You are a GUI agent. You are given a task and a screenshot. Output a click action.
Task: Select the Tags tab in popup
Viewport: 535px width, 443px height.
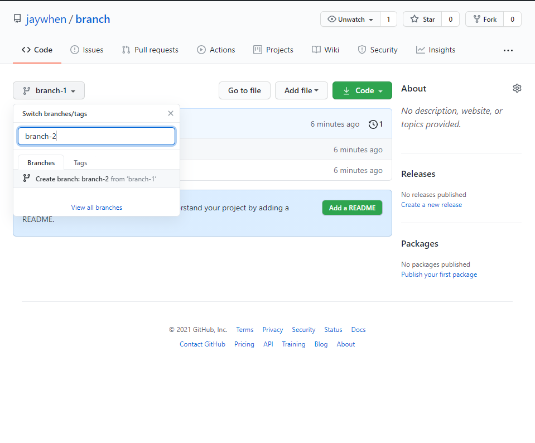[80, 163]
